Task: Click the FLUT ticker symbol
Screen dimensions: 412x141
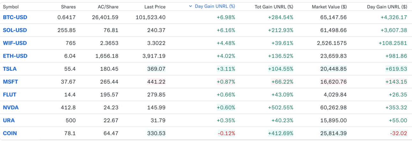Action: pyautogui.click(x=10, y=95)
